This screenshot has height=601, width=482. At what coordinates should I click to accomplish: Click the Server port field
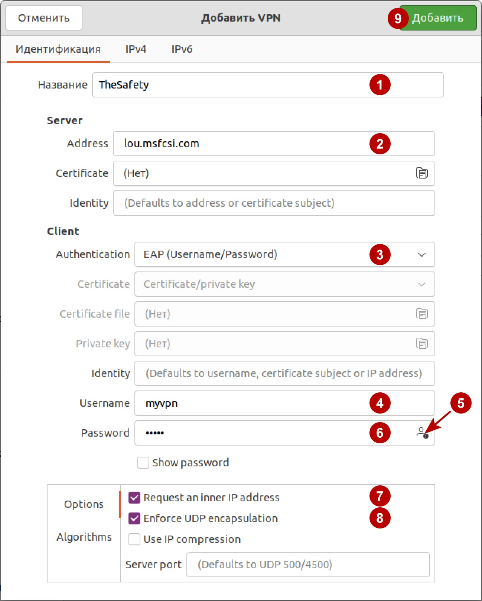coord(308,565)
